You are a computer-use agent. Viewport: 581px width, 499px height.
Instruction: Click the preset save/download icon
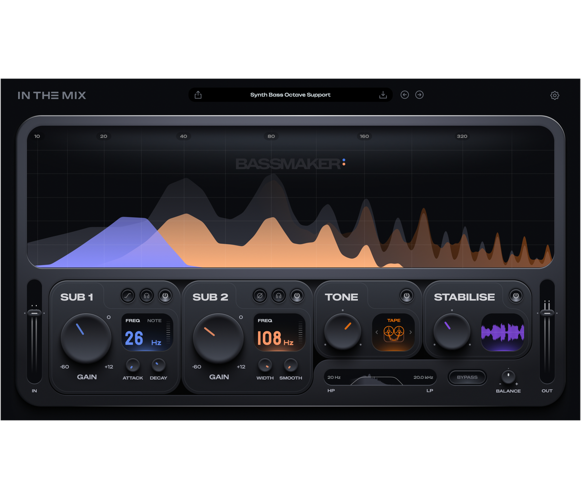click(x=383, y=95)
